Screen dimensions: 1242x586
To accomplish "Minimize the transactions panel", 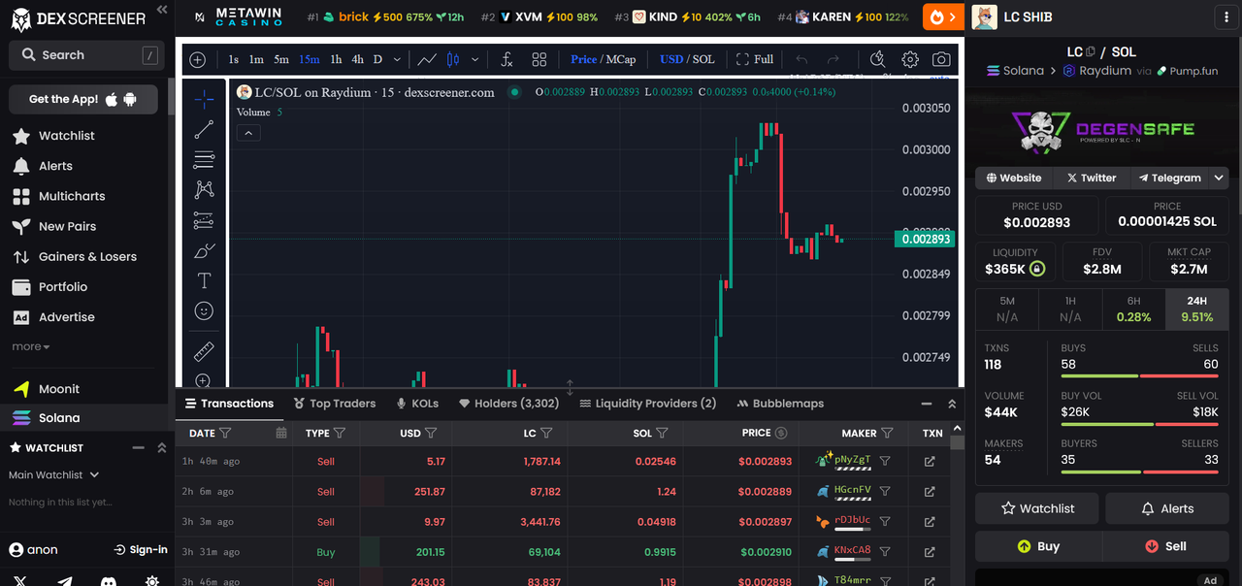I will 926,404.
